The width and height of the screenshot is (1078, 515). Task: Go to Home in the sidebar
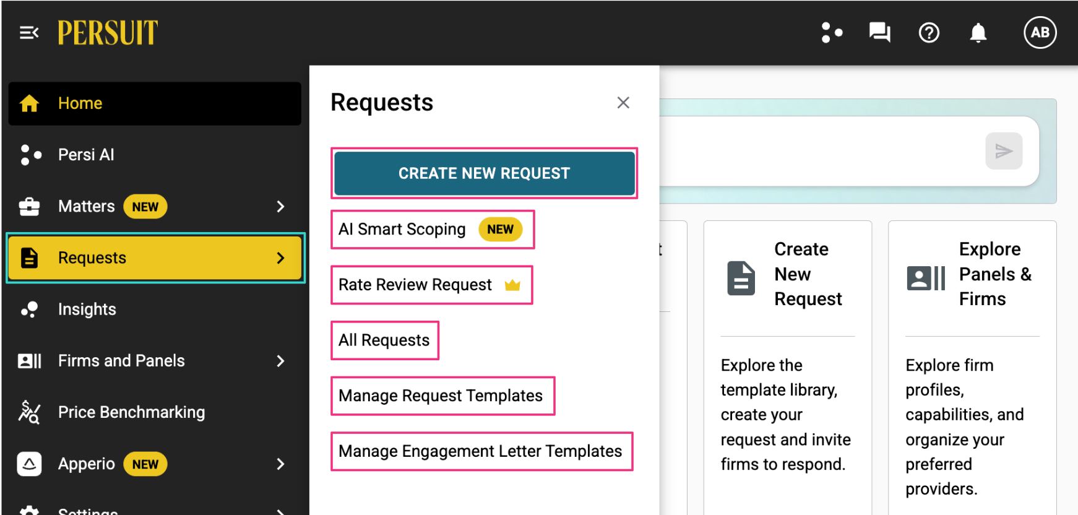click(155, 103)
